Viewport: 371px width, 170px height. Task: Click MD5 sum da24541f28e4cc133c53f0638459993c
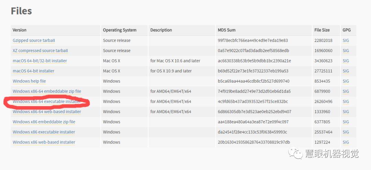click(x=252, y=132)
